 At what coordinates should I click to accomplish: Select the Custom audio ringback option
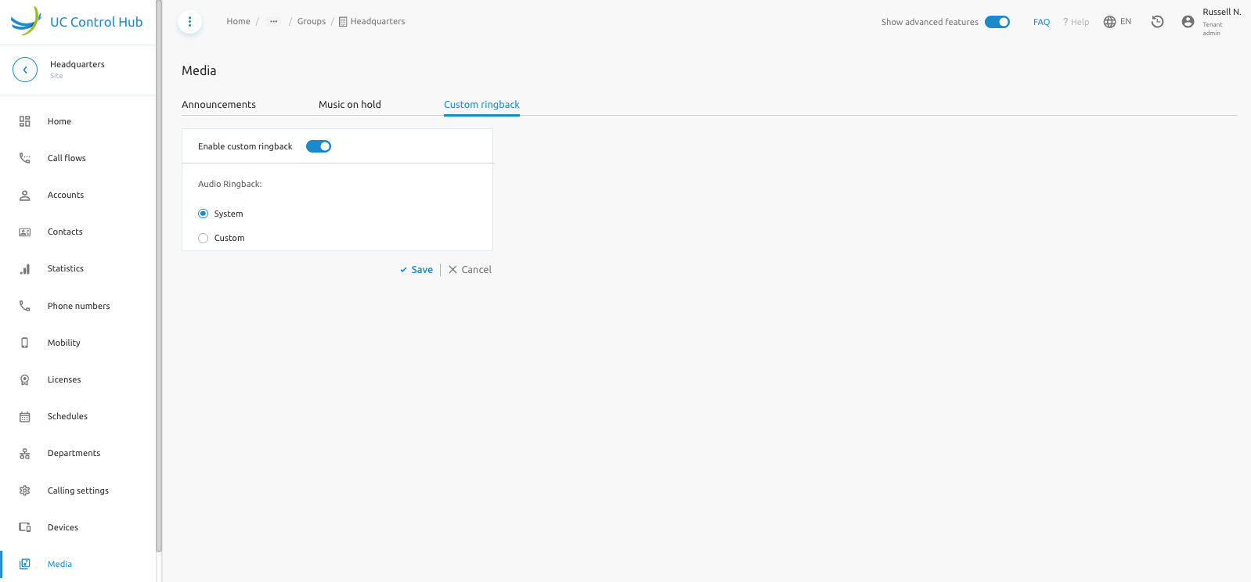(204, 238)
